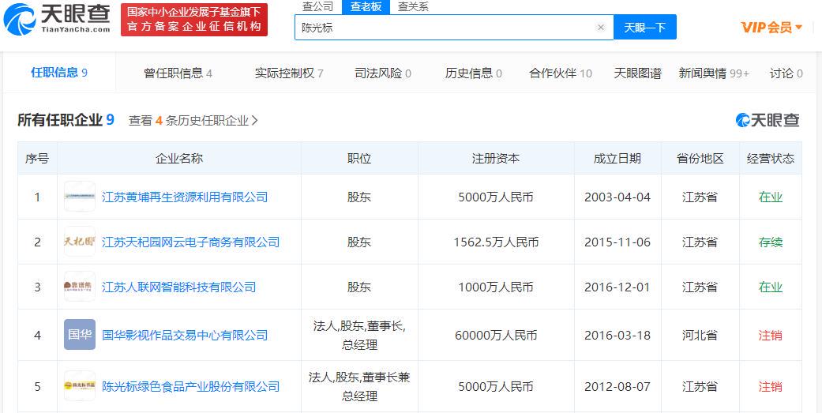The image size is (822, 413).
Task: Select the 2016-12-01 date cell
Action: 617,287
